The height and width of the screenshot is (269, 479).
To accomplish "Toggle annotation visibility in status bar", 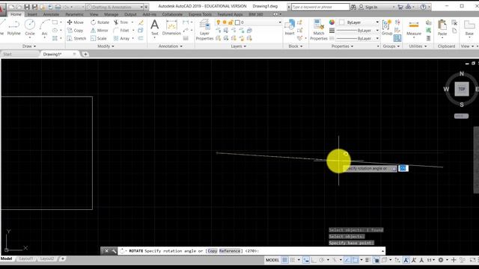I will point(406,260).
